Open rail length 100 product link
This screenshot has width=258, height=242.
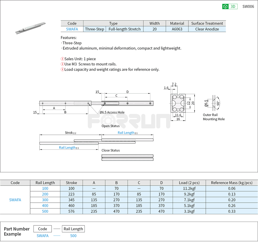point(45,188)
